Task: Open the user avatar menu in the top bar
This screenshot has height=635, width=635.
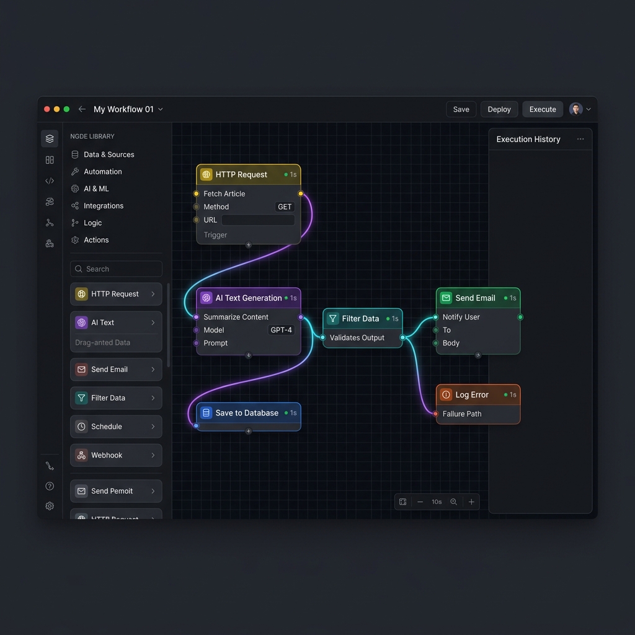Action: tap(576, 109)
